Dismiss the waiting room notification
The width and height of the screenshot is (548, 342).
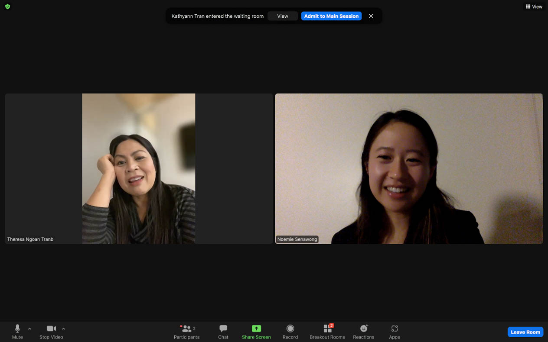tap(371, 16)
